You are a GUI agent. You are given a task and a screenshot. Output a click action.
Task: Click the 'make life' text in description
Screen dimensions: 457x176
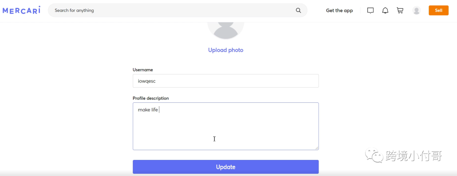(x=148, y=110)
